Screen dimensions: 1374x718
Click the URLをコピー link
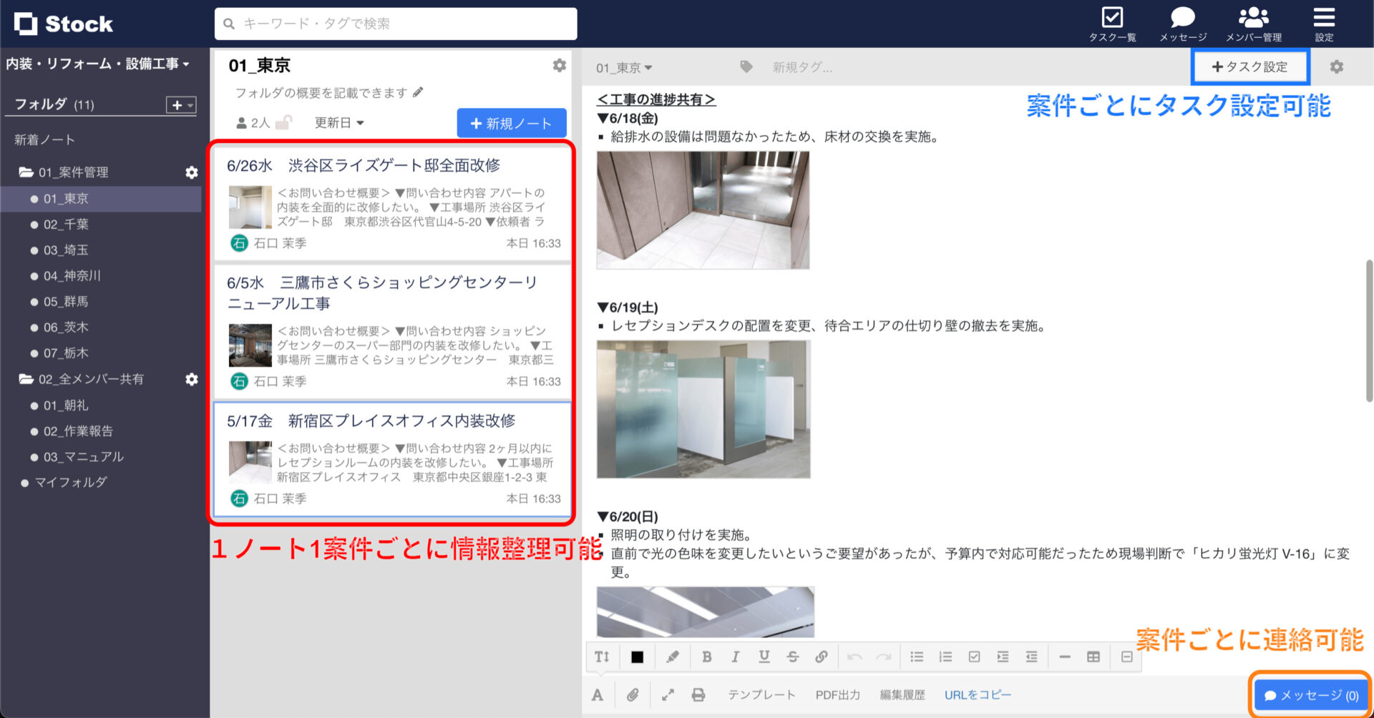(978, 694)
